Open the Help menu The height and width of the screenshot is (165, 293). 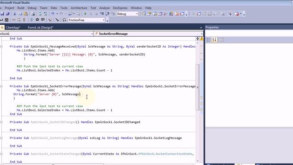(148, 8)
